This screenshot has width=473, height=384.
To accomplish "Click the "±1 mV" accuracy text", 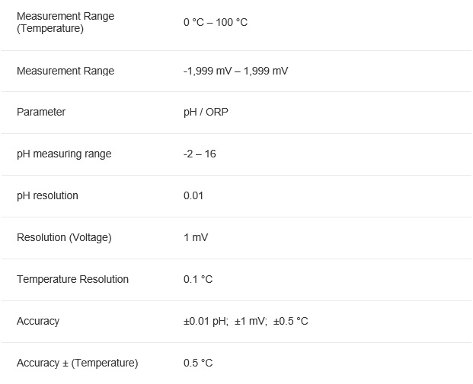I will [251, 321].
